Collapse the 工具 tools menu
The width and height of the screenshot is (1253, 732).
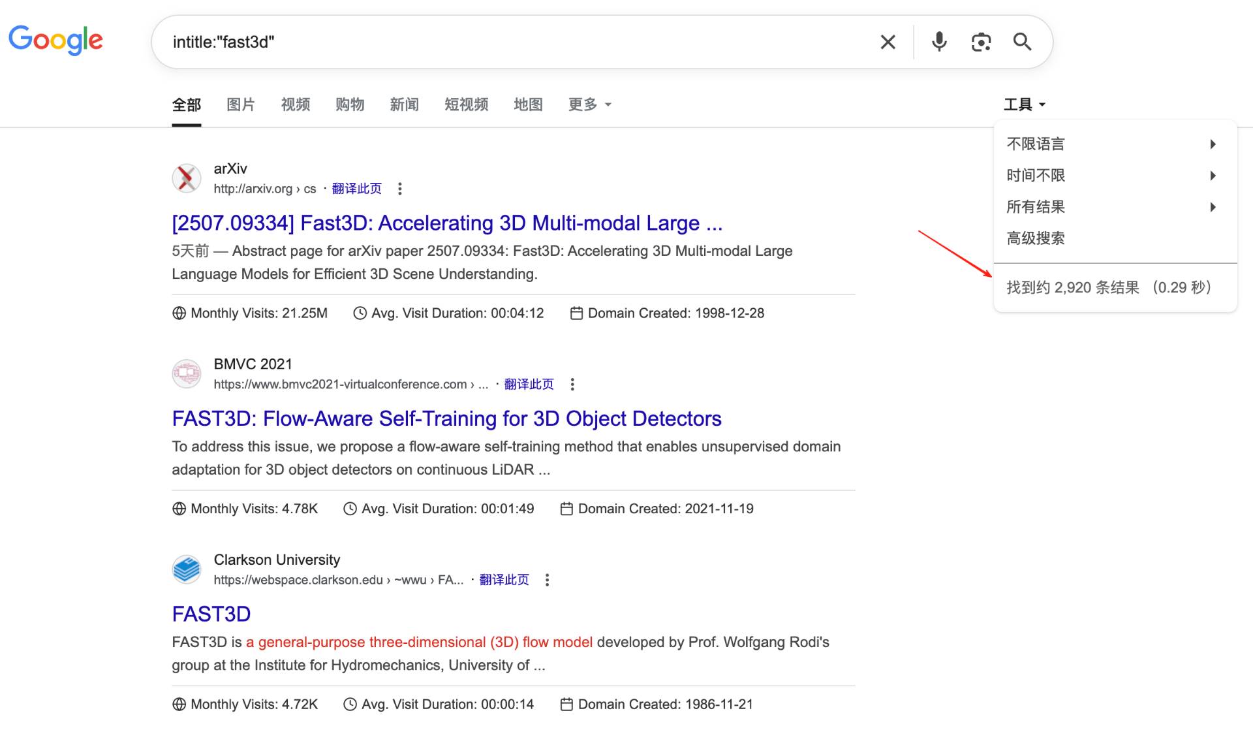pyautogui.click(x=1025, y=104)
